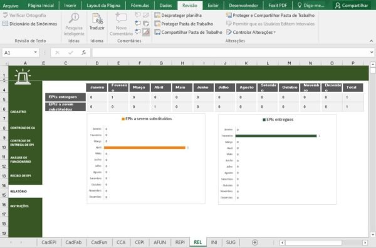Click the siren alarm logo icon
376x248 pixels.
coord(23,76)
